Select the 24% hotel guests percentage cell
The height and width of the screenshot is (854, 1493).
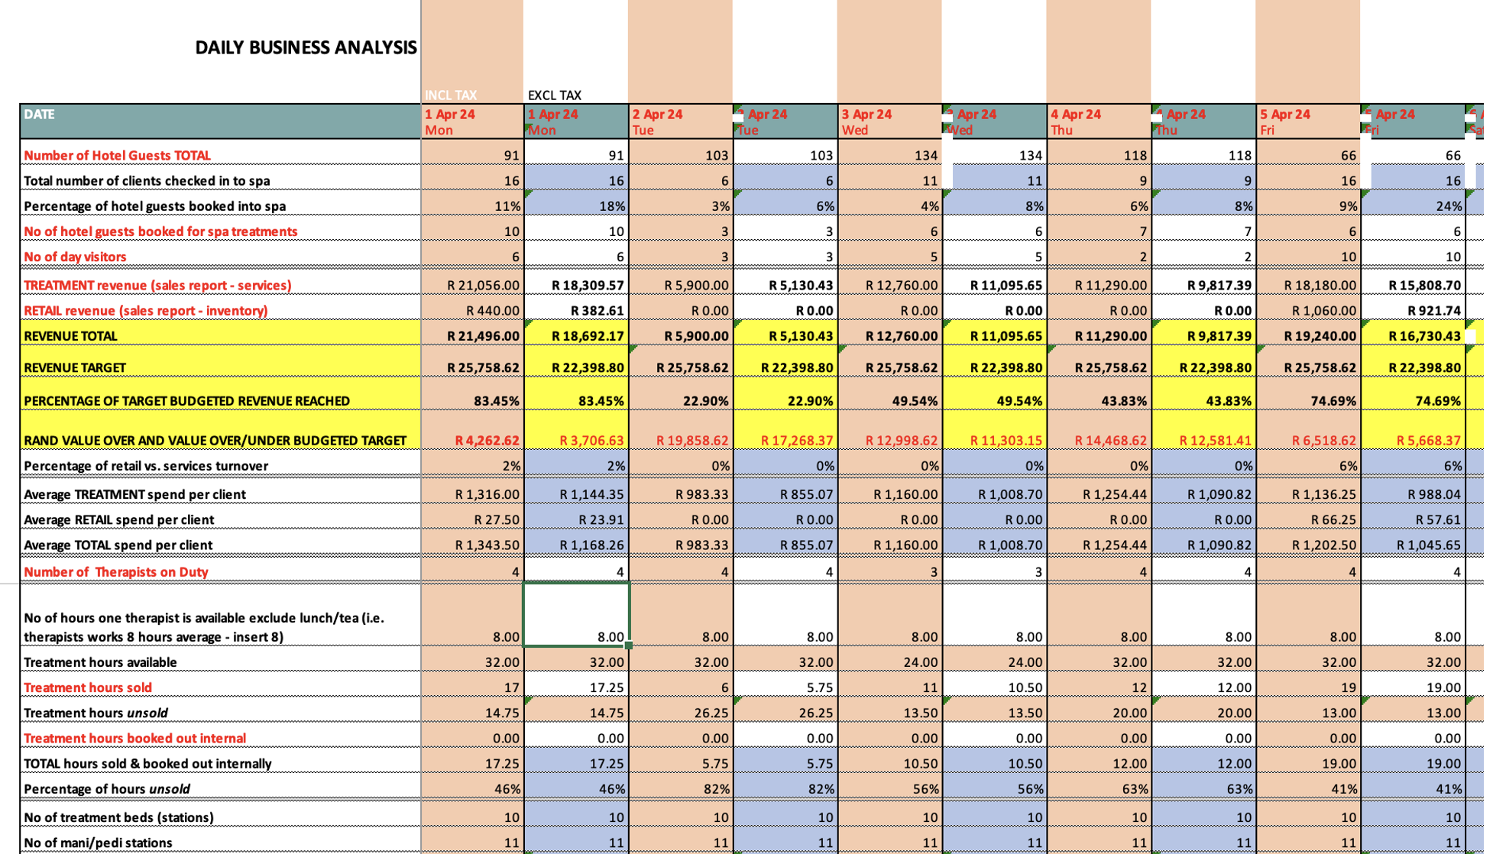point(1449,206)
